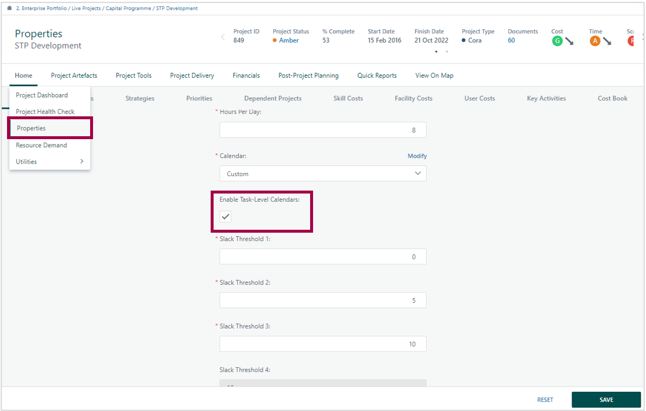The image size is (646, 411).
Task: Click the Hours Per Day input field
Action: 322,130
